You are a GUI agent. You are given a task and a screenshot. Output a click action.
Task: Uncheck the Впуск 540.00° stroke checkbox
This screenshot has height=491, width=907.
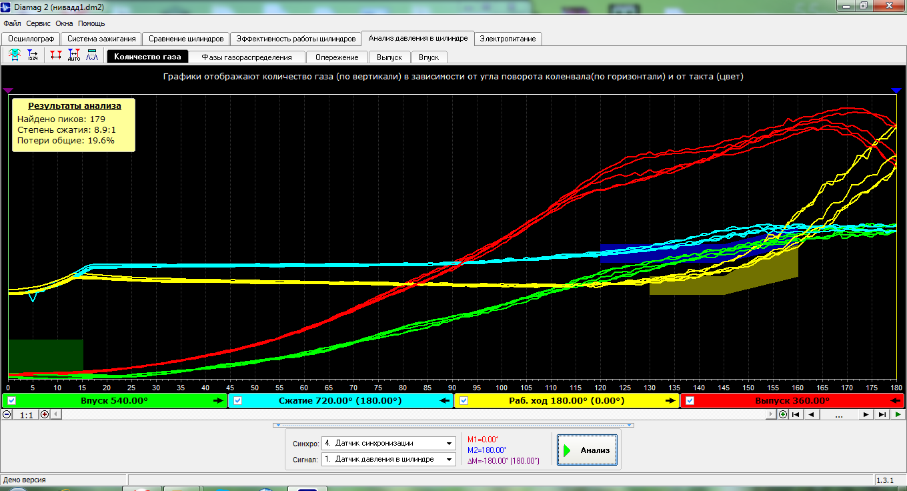click(12, 400)
